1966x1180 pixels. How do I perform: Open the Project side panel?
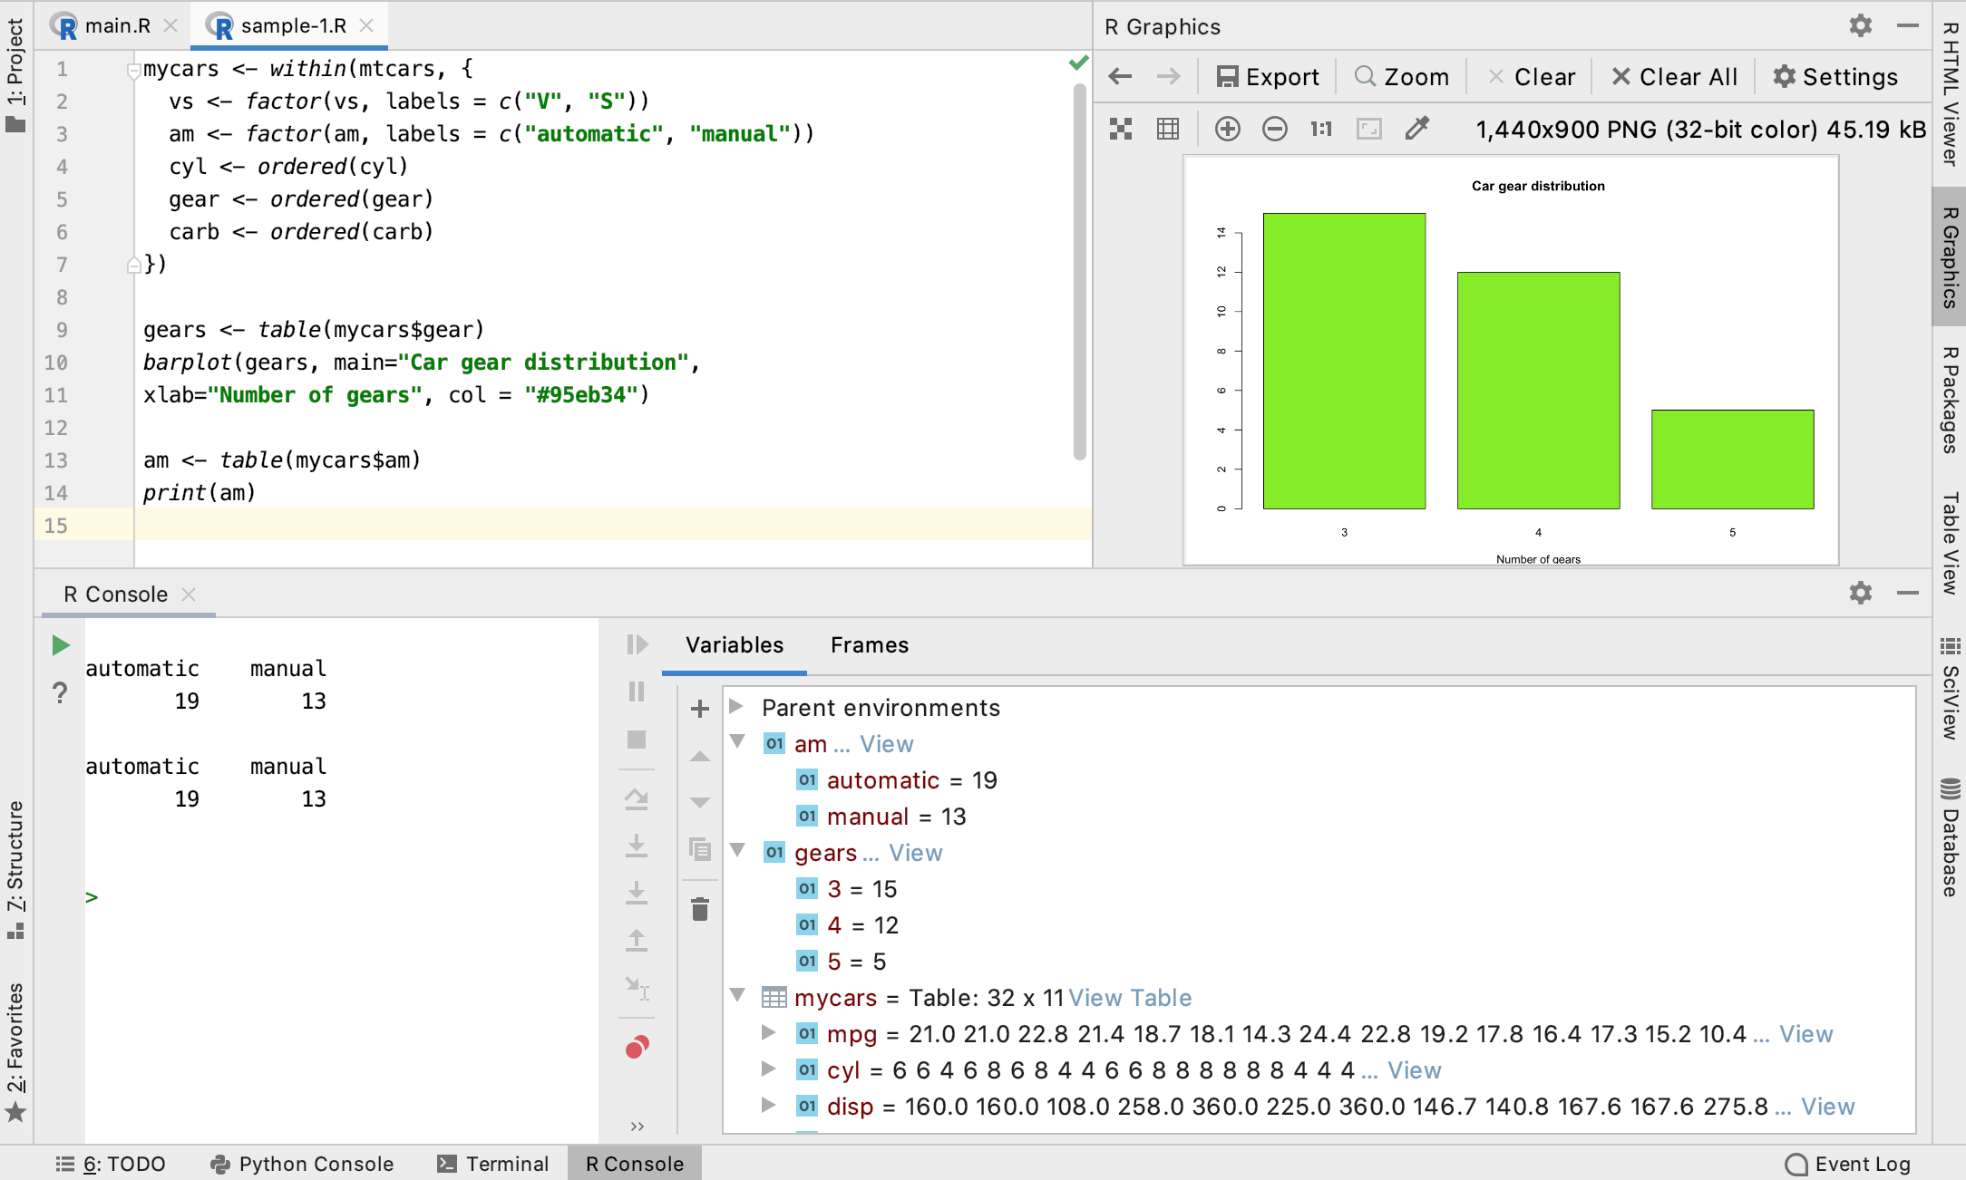15,74
